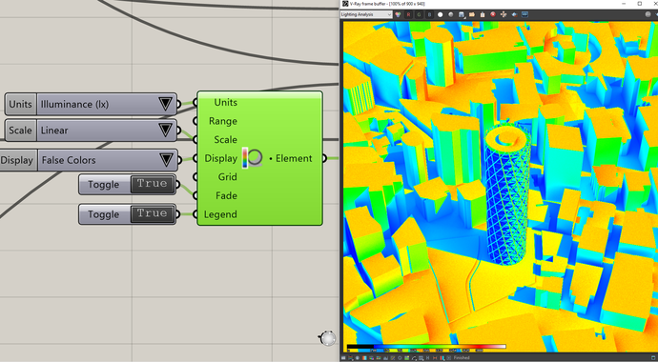
Task: Toggle red channel R button in frame buffer
Action: (409, 14)
